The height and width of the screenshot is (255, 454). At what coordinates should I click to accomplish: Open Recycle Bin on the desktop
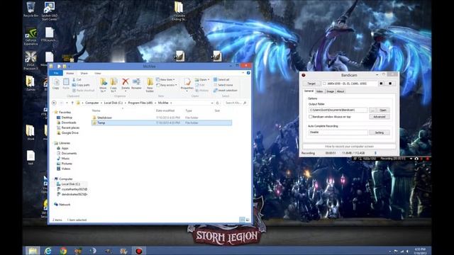31,9
